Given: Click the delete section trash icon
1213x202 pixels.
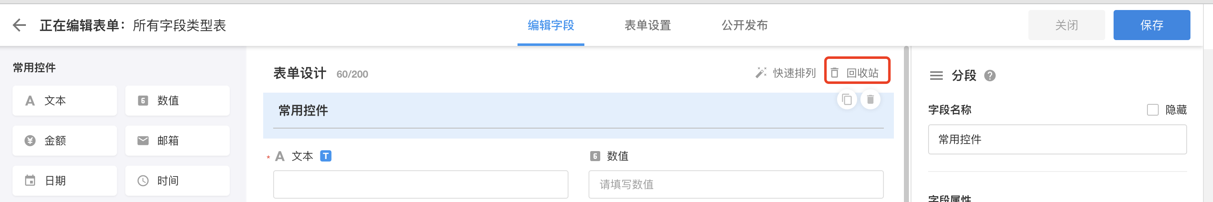Looking at the screenshot, I should (x=870, y=100).
